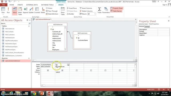Check Show box in third grid column

[x=77, y=70]
